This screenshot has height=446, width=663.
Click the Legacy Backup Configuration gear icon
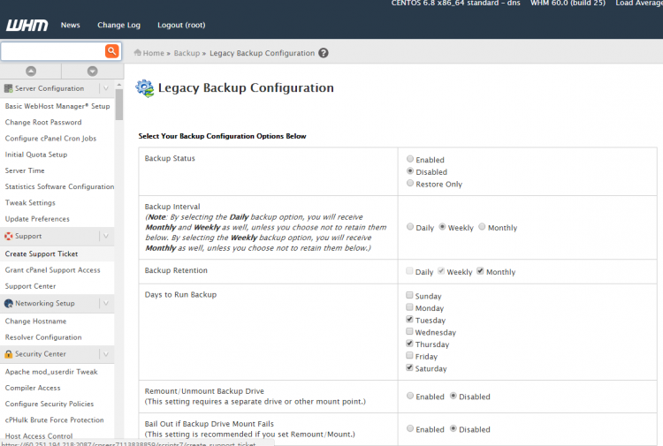pos(145,88)
